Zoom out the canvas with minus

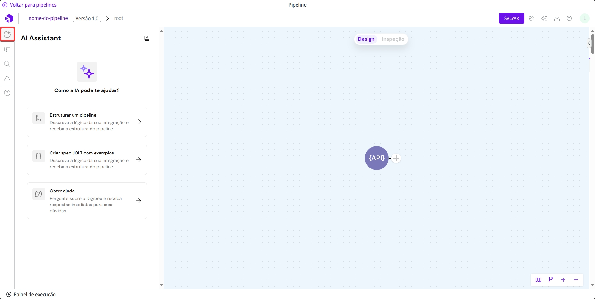click(x=576, y=280)
